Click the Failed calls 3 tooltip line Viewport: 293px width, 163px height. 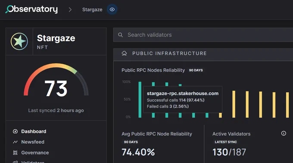[x=168, y=106]
